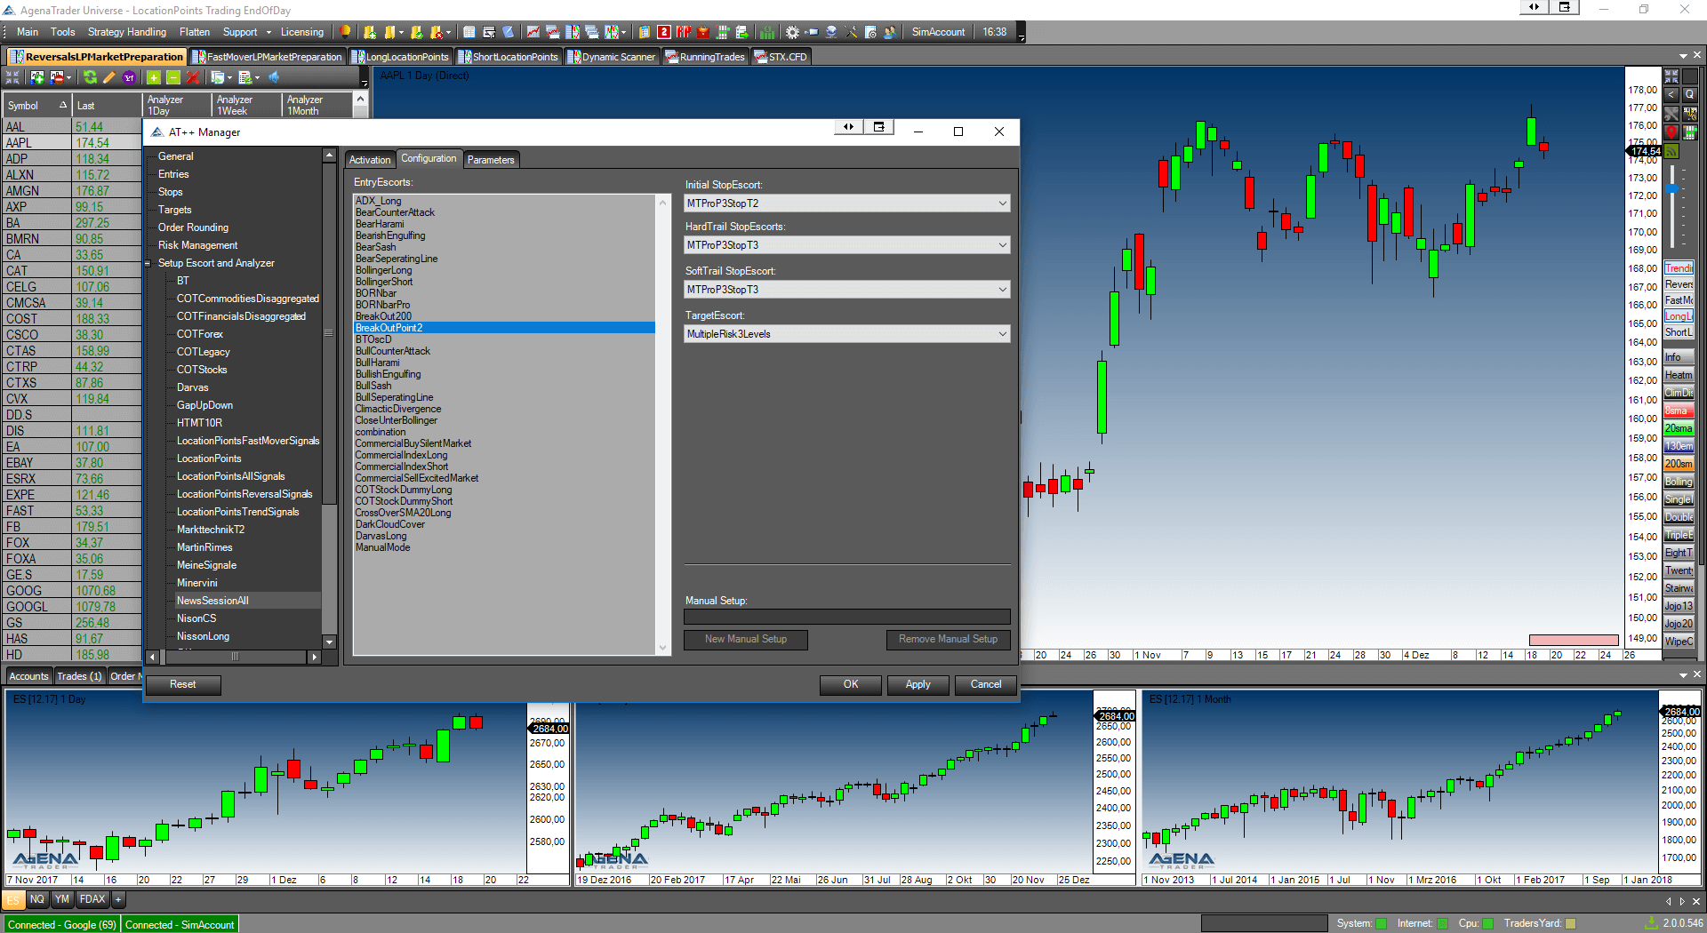Click the green bar chart toolbar icon
Screen dimensions: 1707x933
pos(767,32)
